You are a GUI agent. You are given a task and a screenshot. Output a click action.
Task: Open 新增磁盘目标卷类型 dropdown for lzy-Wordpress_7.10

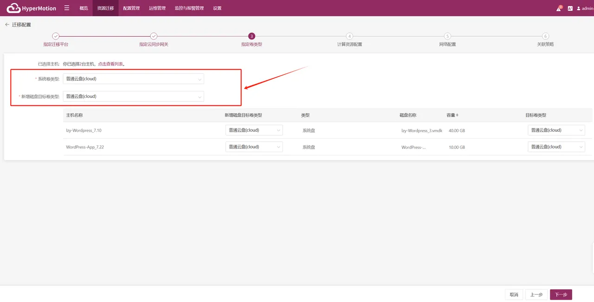[254, 130]
